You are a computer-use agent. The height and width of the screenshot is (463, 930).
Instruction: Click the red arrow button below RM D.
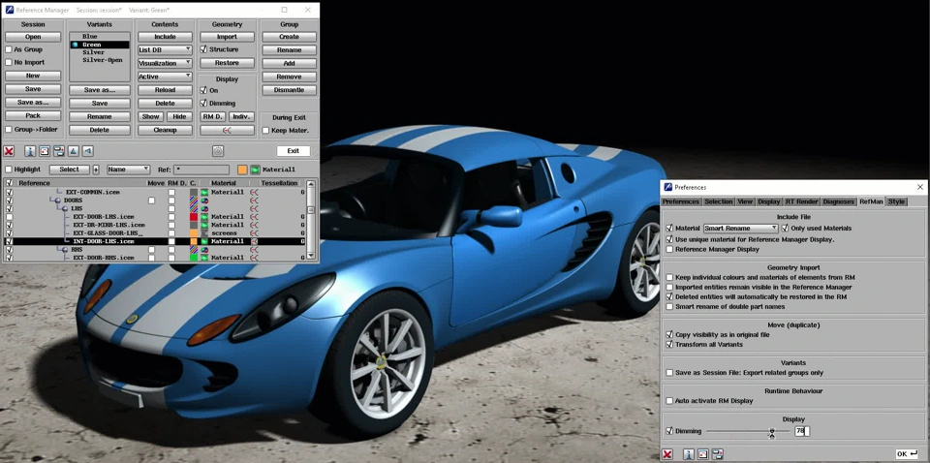(227, 130)
